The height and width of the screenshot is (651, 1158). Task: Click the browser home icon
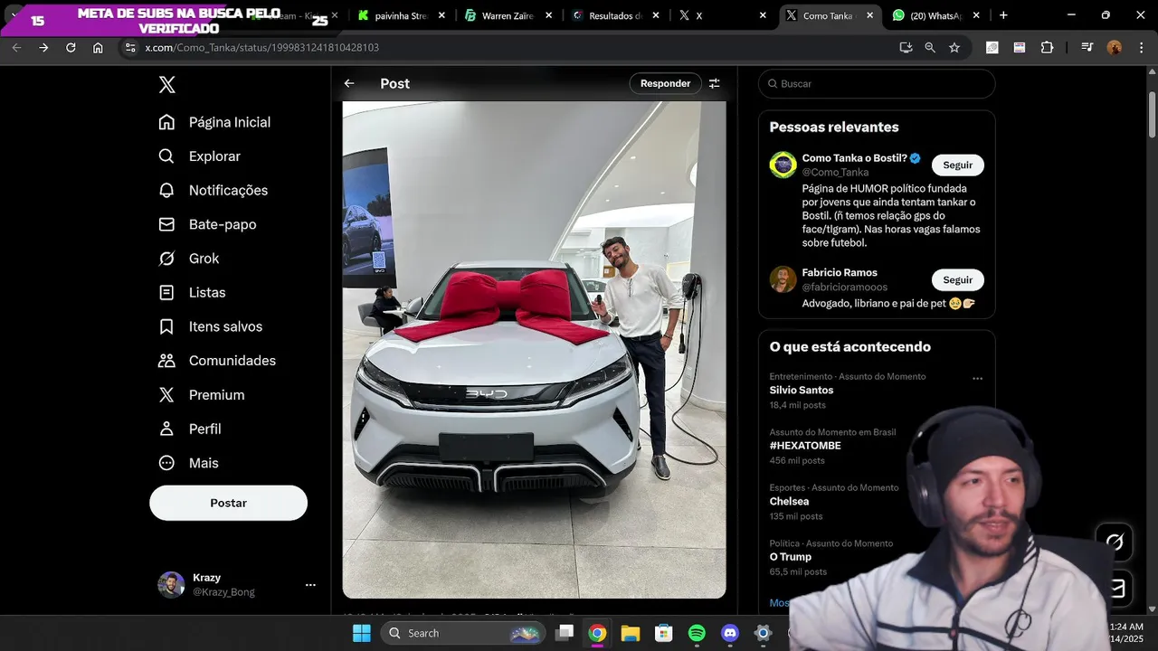pos(98,47)
